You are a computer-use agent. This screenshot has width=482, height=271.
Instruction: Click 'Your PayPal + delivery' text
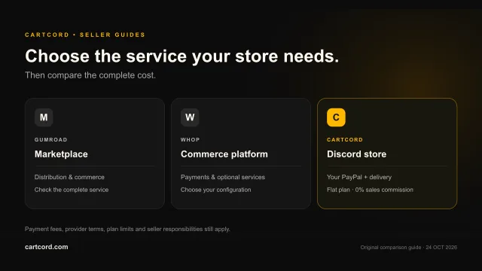point(359,177)
